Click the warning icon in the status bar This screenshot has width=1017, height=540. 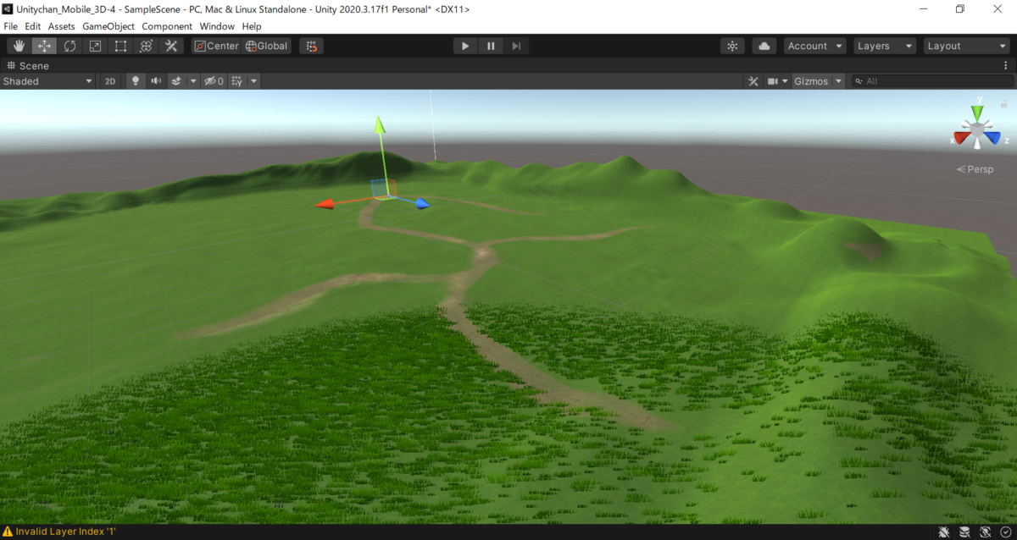tap(8, 532)
